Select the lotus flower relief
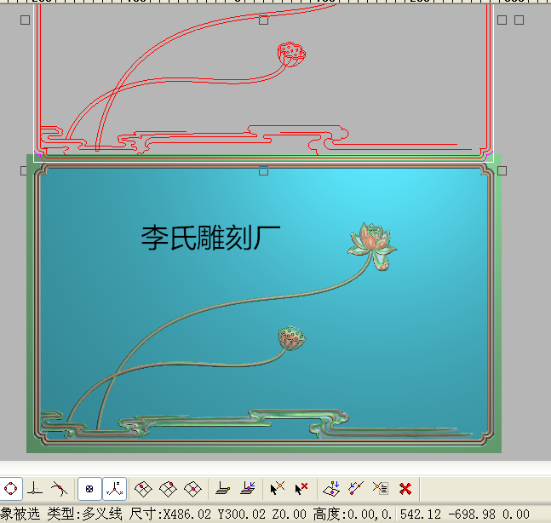The width and height of the screenshot is (551, 523). [372, 245]
